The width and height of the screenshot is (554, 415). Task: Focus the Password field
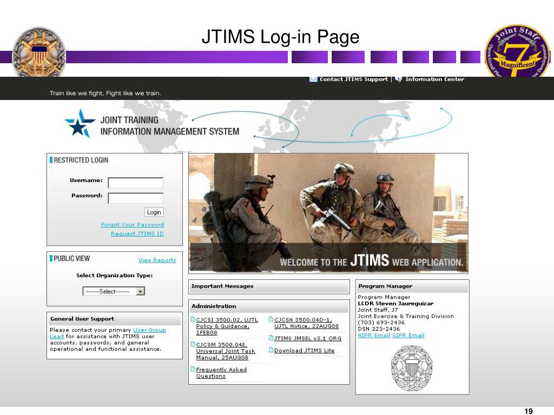(x=136, y=198)
